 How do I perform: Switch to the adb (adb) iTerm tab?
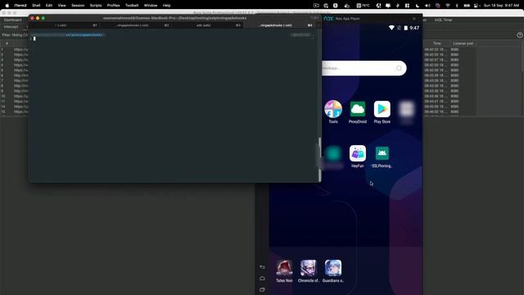(x=207, y=25)
